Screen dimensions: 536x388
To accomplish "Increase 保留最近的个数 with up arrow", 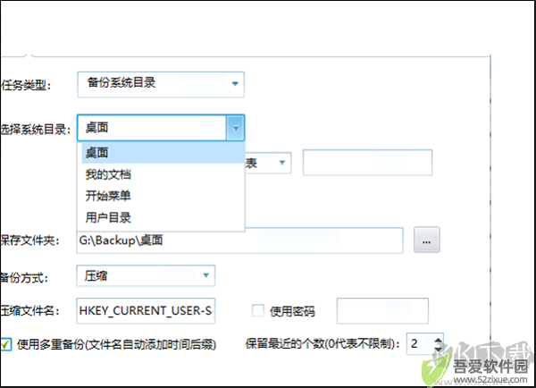I will (x=438, y=340).
